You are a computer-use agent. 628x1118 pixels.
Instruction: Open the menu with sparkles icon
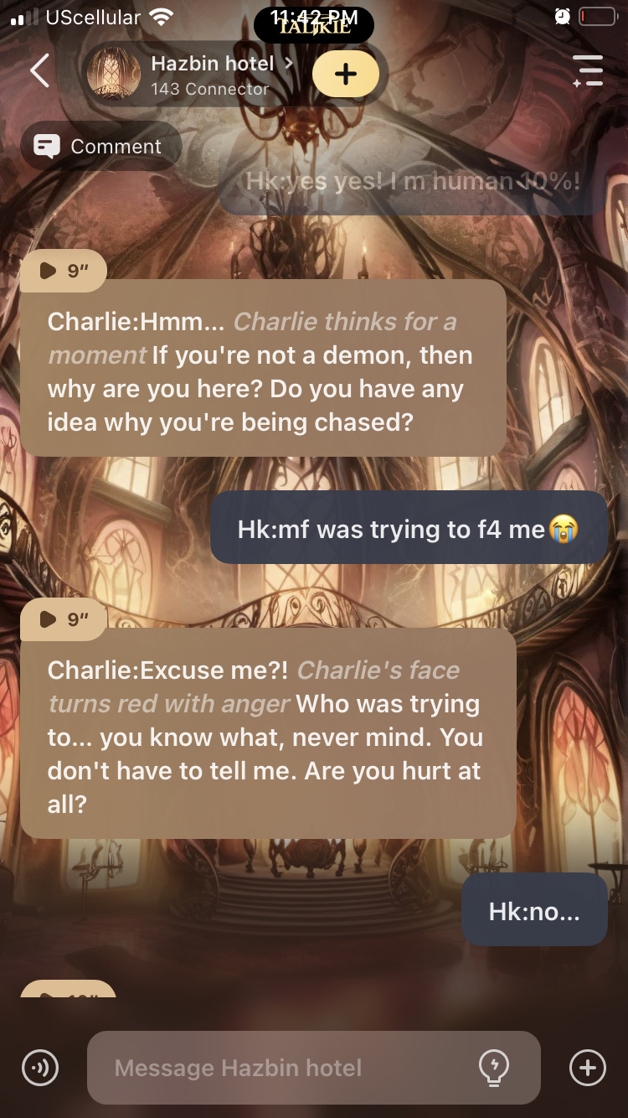pos(588,71)
